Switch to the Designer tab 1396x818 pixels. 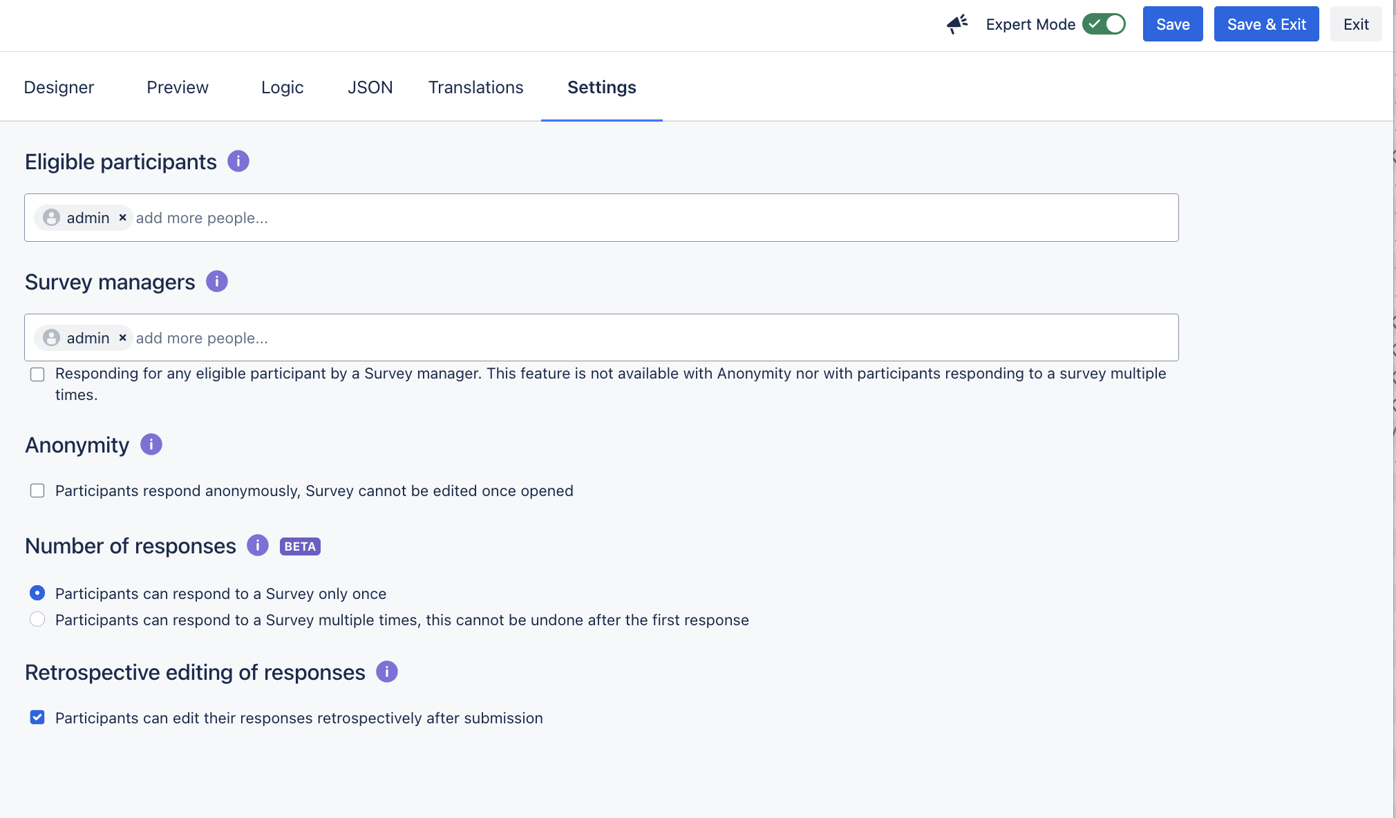pyautogui.click(x=59, y=87)
